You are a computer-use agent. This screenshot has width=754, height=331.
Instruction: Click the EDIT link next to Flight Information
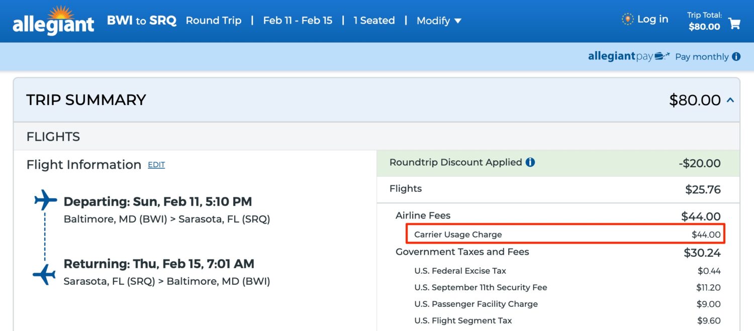(156, 165)
